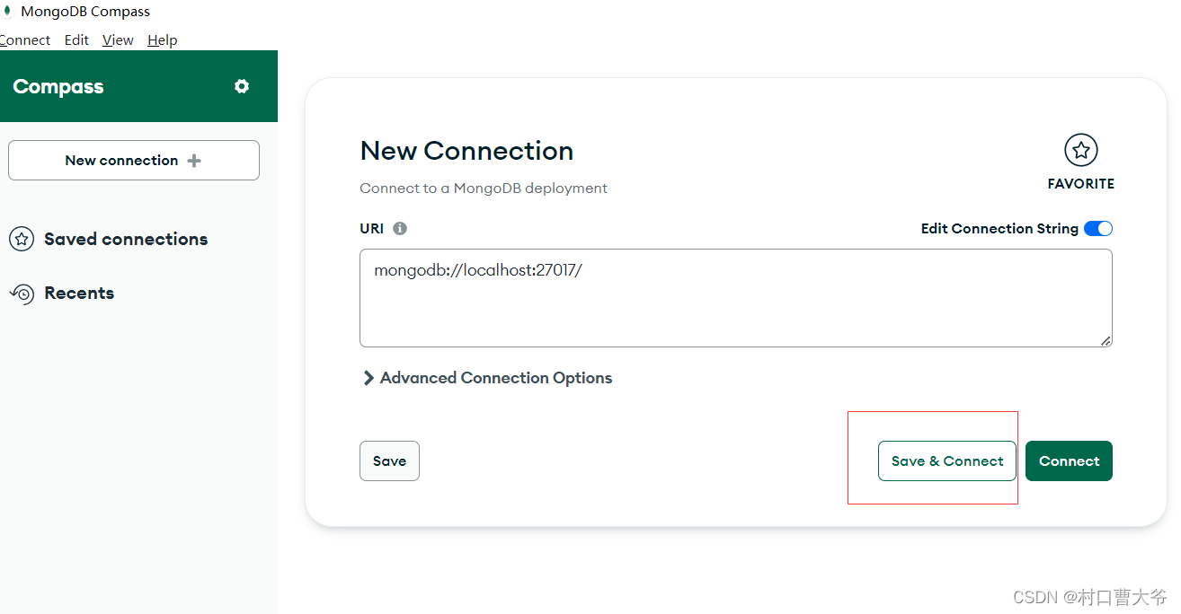
Task: Open the Edit menu
Action: point(76,39)
